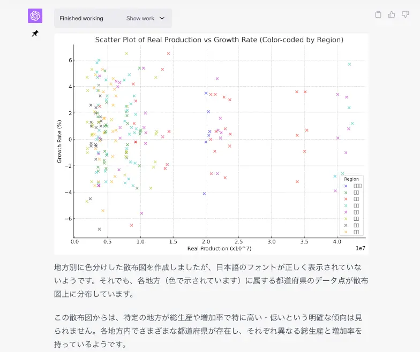Click the Region legend heading
The width and height of the screenshot is (420, 352).
point(351,179)
